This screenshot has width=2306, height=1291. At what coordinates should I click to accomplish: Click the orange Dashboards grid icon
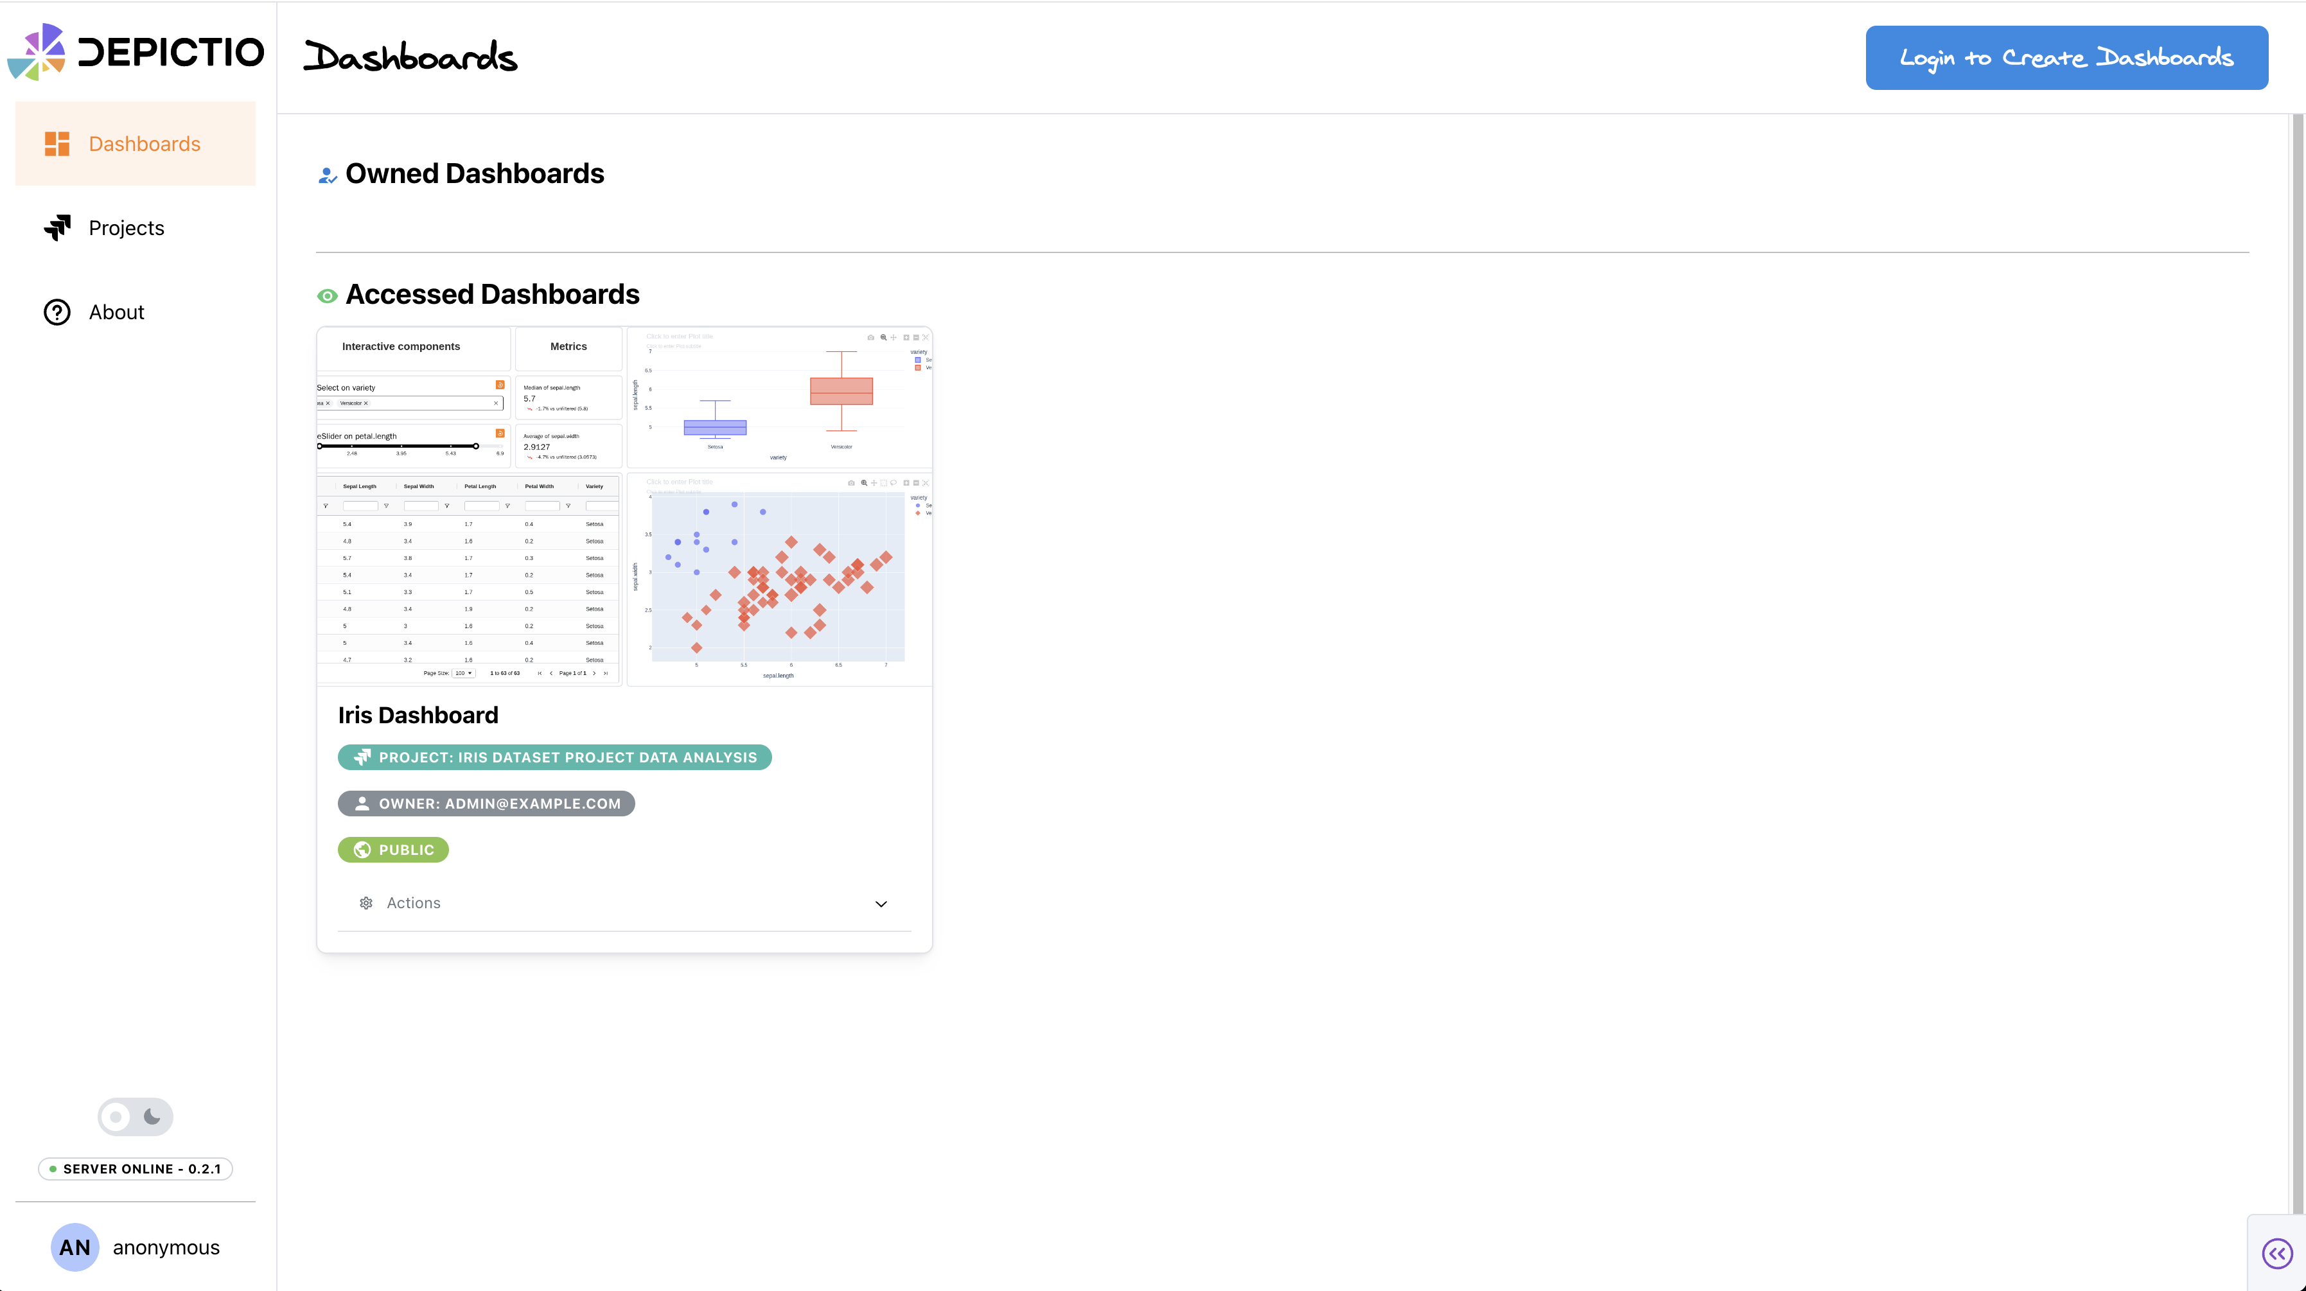point(57,144)
